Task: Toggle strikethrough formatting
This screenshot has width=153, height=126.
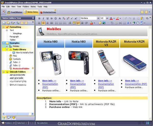Action: coord(52,18)
